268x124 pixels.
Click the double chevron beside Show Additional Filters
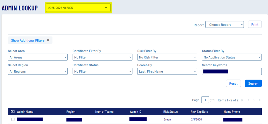(x=48, y=40)
